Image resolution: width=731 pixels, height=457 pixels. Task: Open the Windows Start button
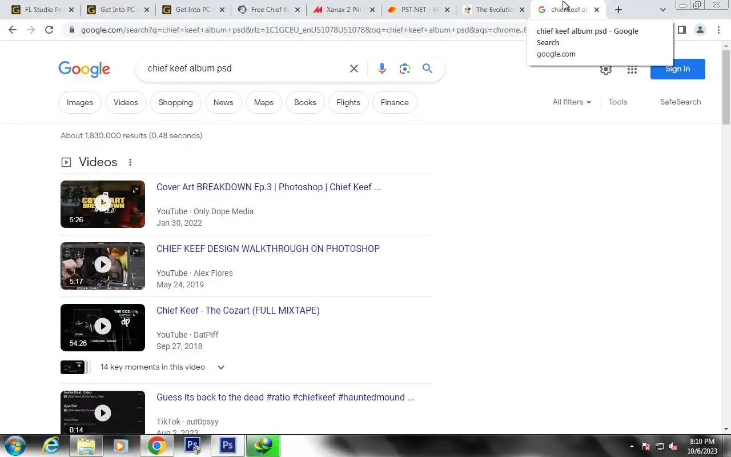[x=15, y=446]
